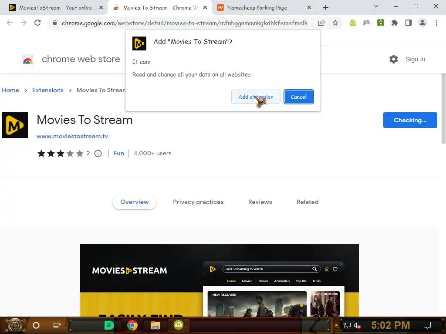
Task: Open the tab search chevron
Action: pyautogui.click(x=376, y=6)
